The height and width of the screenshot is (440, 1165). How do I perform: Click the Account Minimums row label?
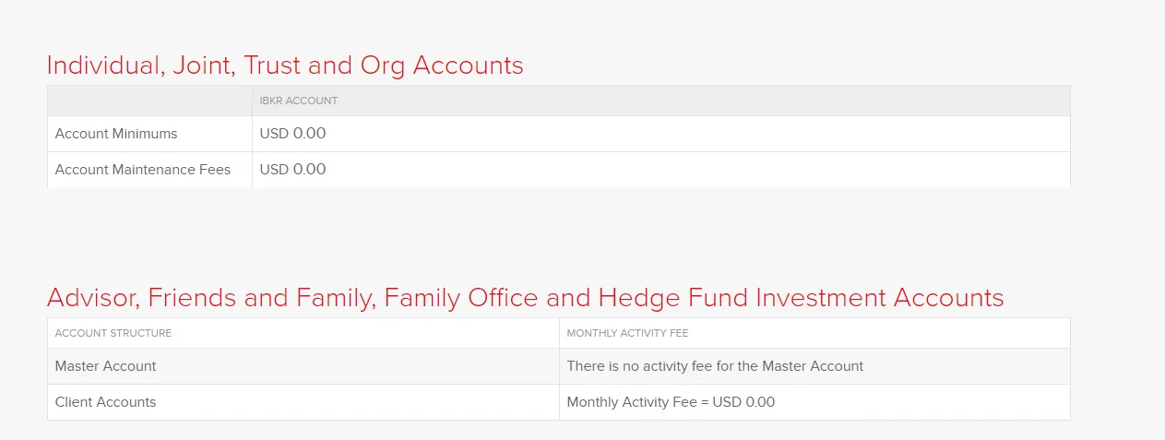click(116, 134)
